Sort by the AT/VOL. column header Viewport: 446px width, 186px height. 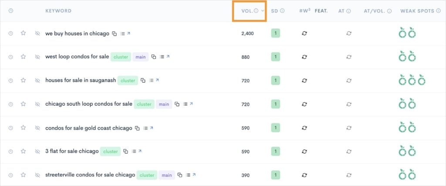(x=375, y=11)
